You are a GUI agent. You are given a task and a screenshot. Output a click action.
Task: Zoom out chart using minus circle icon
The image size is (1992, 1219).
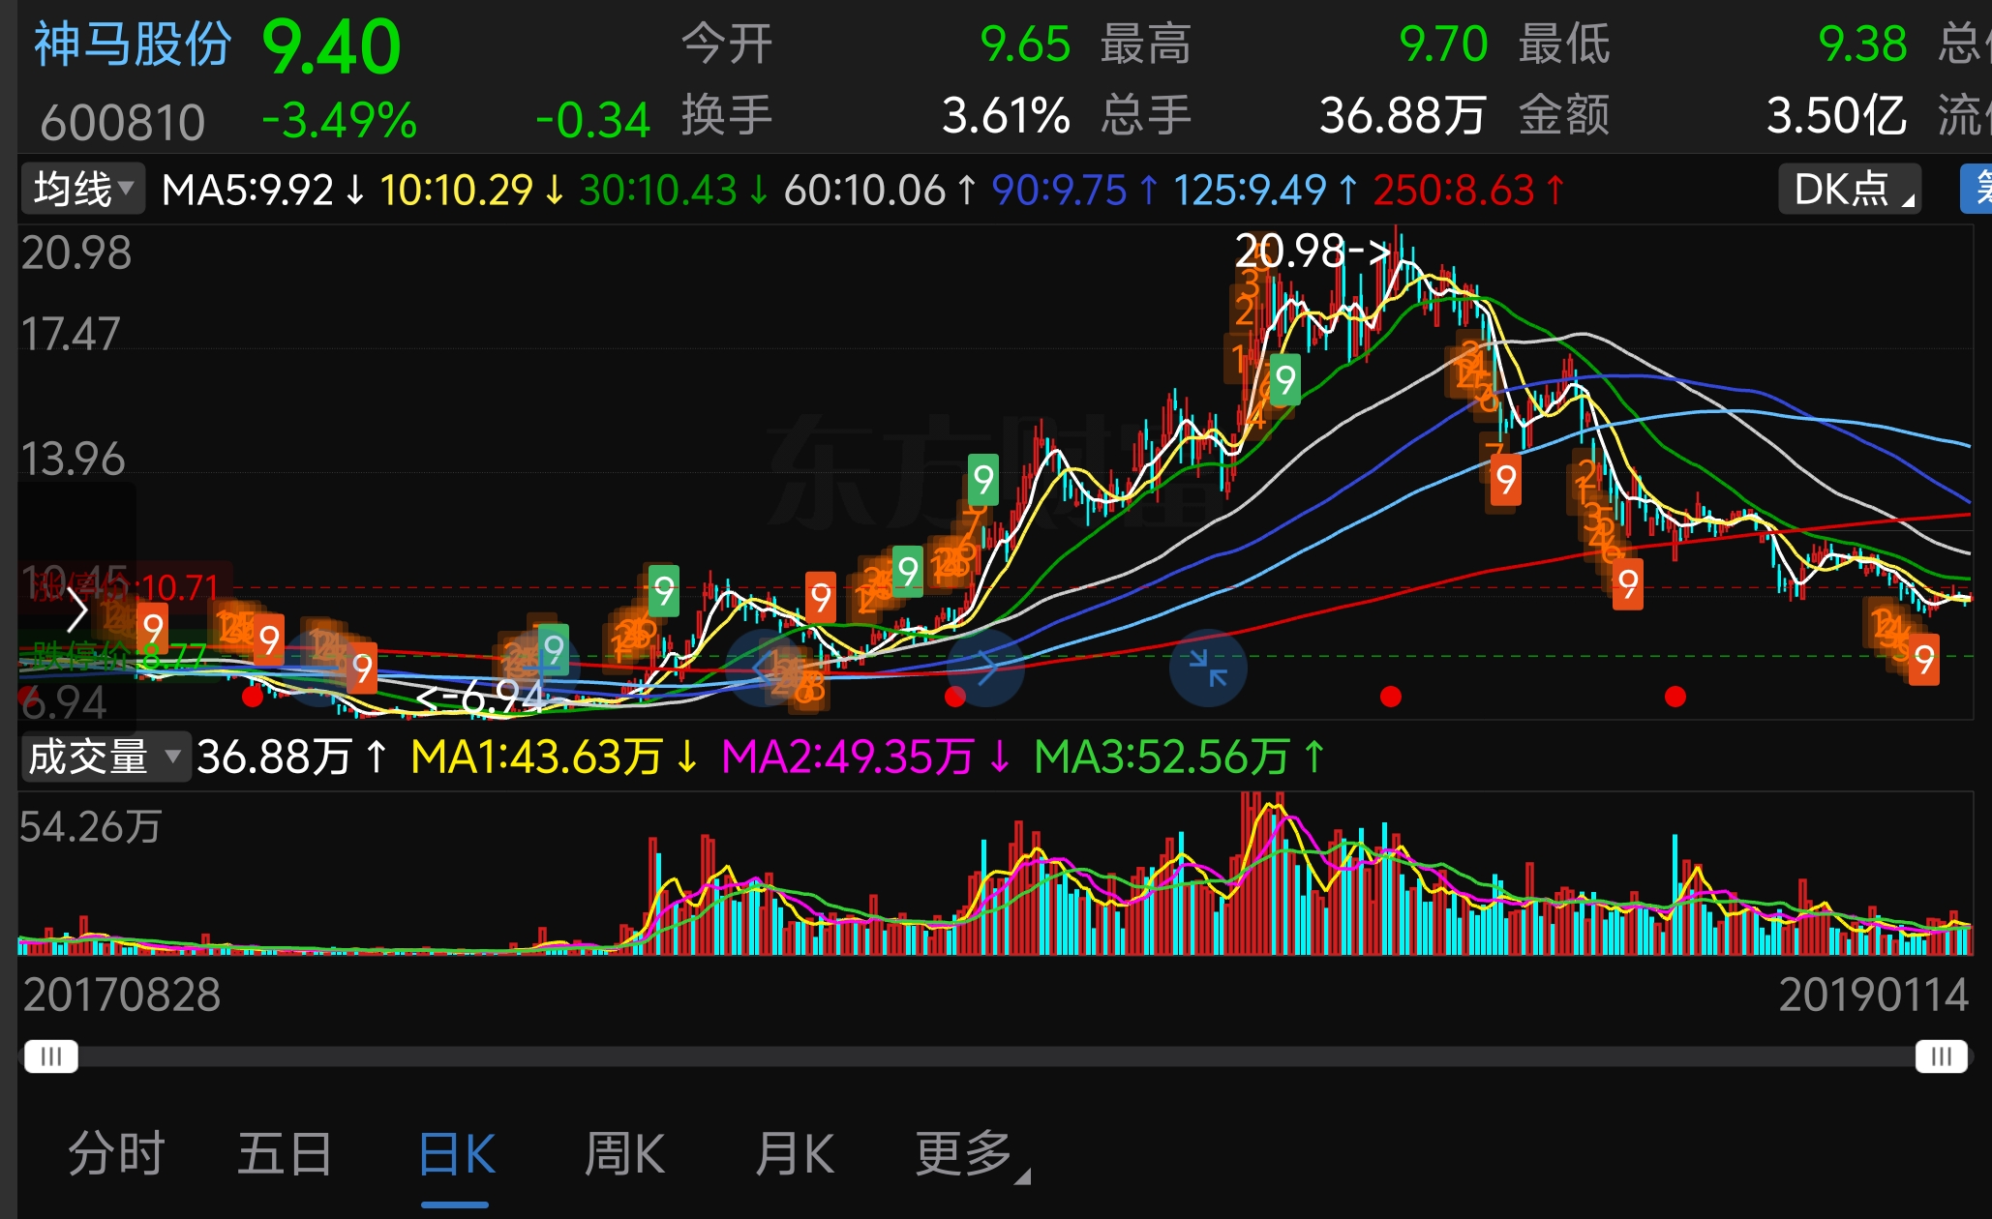(318, 668)
